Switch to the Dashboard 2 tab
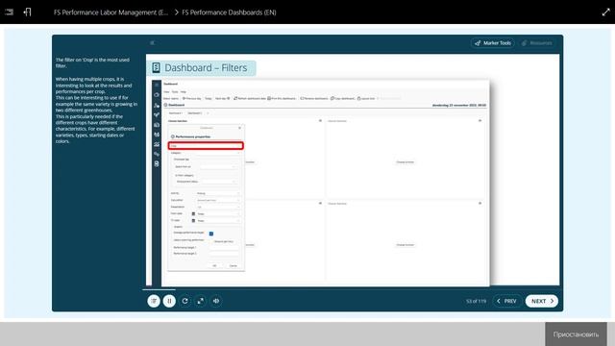615x346 pixels. pyautogui.click(x=194, y=113)
